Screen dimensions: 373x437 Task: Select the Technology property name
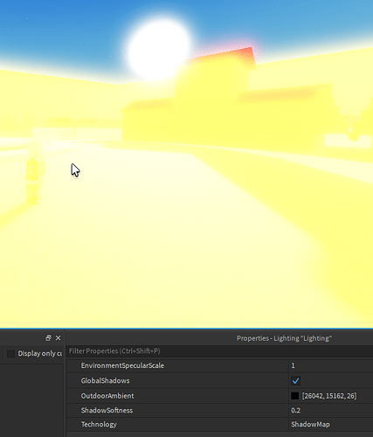(99, 425)
